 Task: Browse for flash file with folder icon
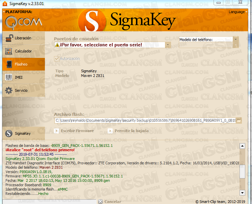point(239,120)
